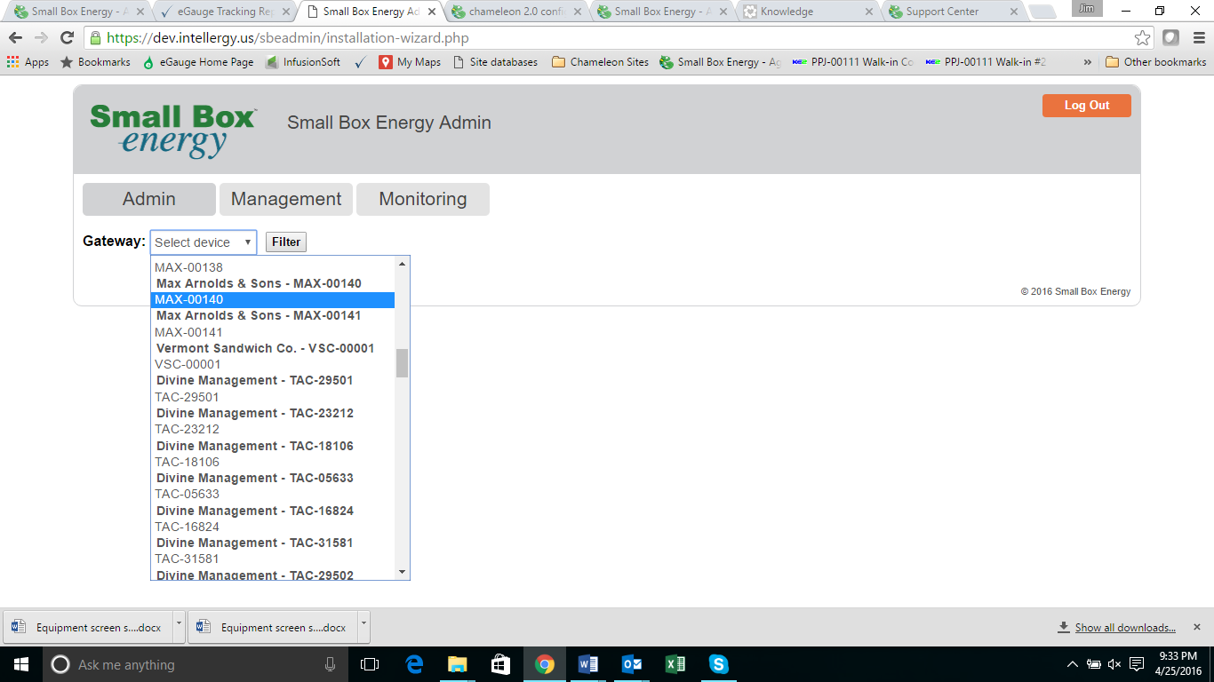Open menu arrow of first downloaded docx
The image size is (1214, 682).
coord(179,626)
